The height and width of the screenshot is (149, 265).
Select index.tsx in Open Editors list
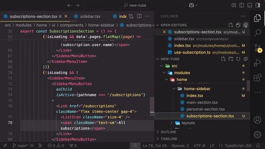tap(202, 46)
